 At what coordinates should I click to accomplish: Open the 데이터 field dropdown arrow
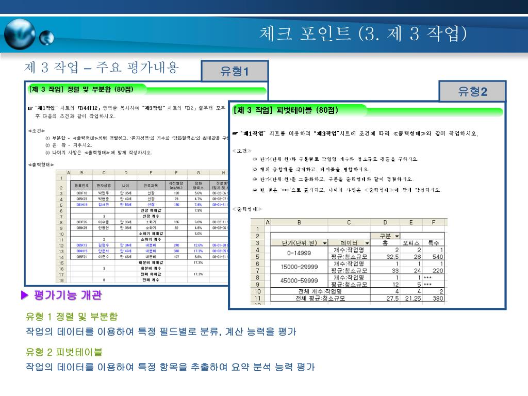click(367, 243)
